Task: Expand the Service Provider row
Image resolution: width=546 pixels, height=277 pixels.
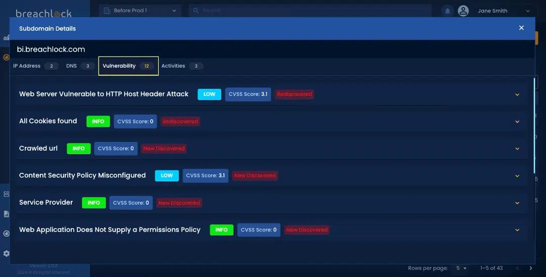Action: [x=518, y=203]
